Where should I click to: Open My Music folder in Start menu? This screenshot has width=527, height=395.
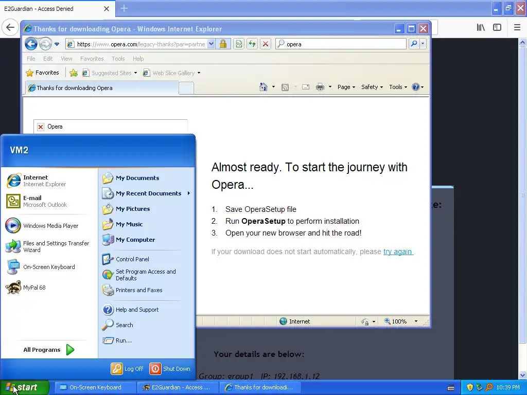tap(146, 224)
